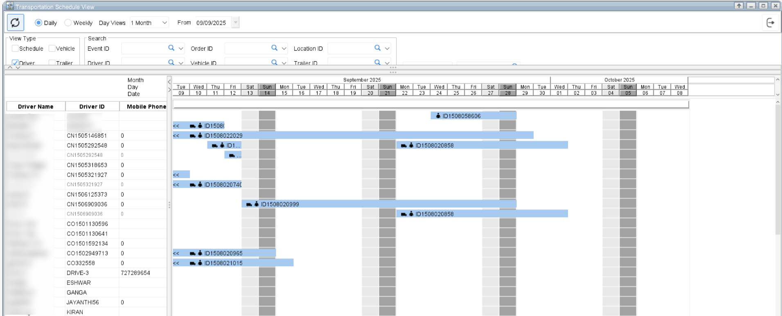Click the left chevron beside the calendar header
Image resolution: width=782 pixels, height=316 pixels.
tap(169, 82)
